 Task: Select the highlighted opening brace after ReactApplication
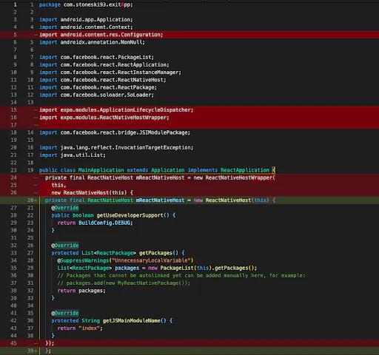pyautogui.click(x=273, y=170)
